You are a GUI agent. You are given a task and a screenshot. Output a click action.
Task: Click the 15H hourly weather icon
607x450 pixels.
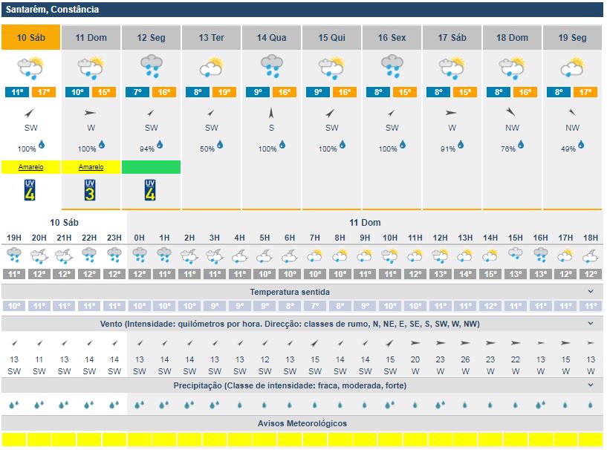coord(515,256)
